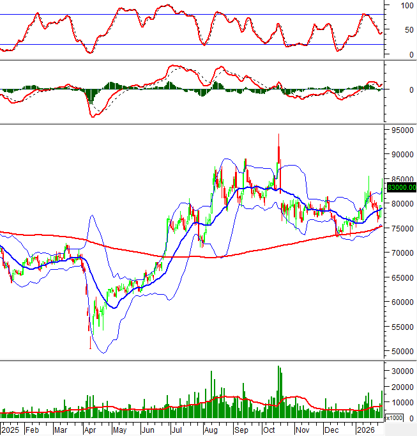Select the Apr marker on the time axis
This screenshot has width=417, height=436.
coord(89,430)
